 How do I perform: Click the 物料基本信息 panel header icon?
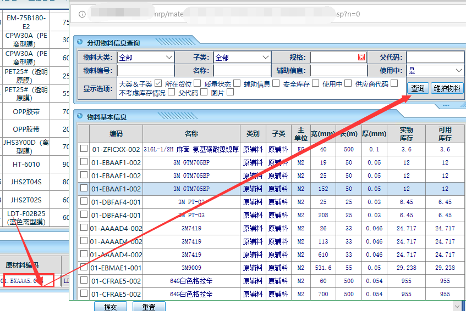click(80, 117)
